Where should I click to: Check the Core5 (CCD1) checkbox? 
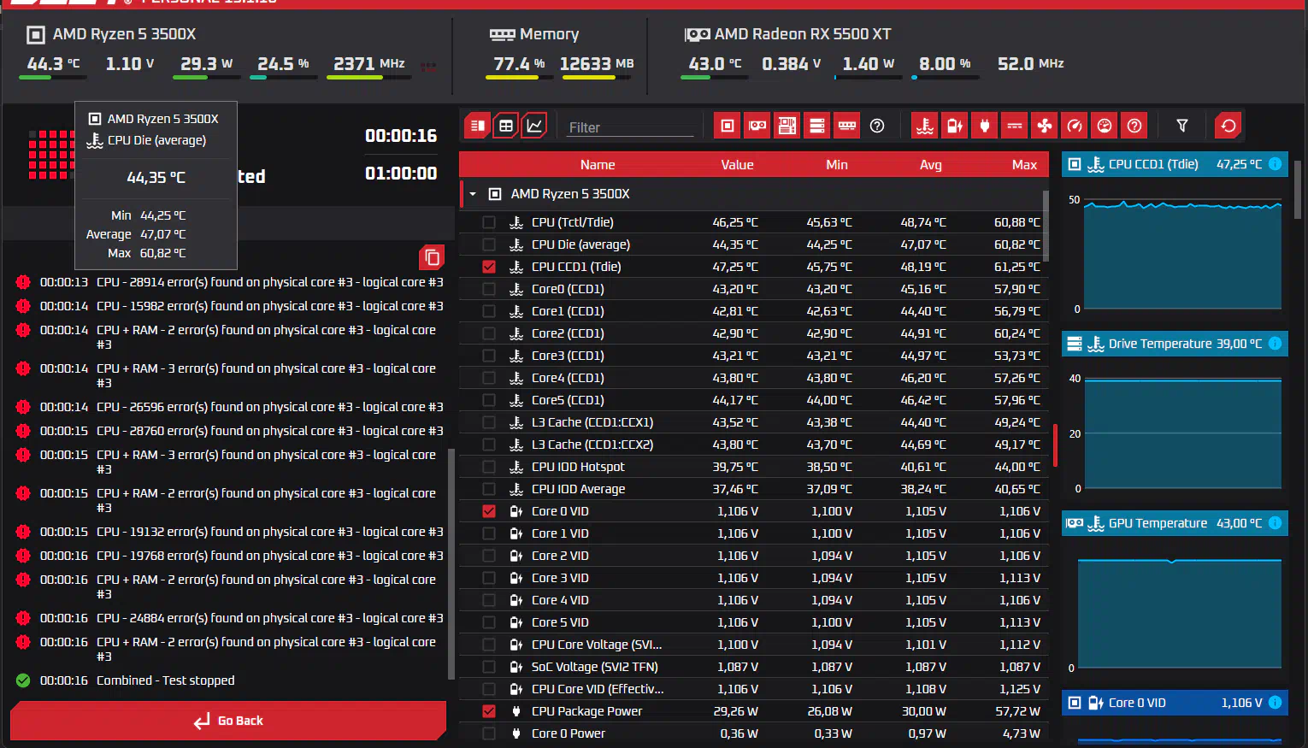pyautogui.click(x=489, y=400)
